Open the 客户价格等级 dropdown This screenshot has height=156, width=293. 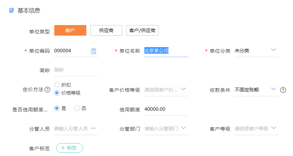(x=183, y=89)
